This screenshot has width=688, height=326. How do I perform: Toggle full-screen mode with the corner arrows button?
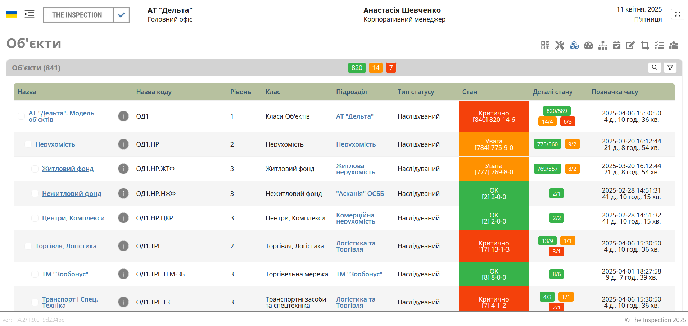678,14
